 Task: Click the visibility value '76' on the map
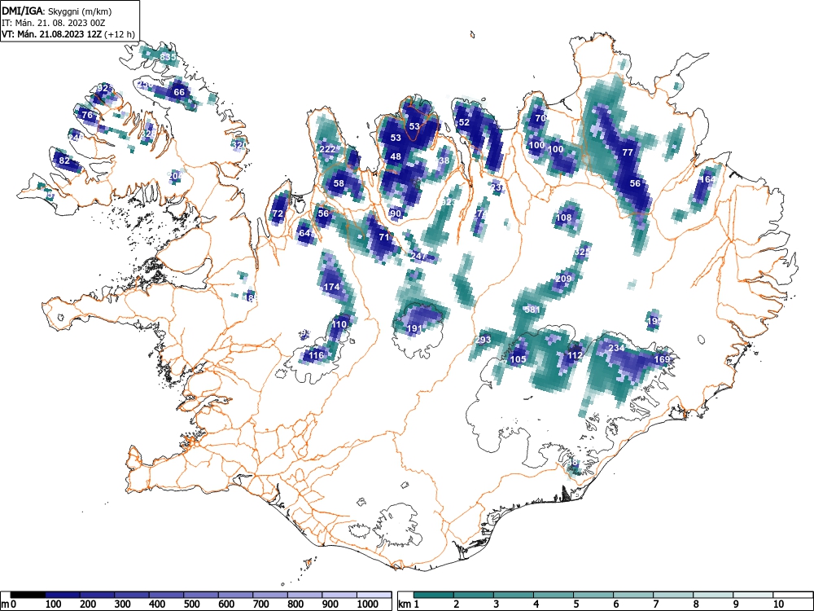[x=87, y=116]
